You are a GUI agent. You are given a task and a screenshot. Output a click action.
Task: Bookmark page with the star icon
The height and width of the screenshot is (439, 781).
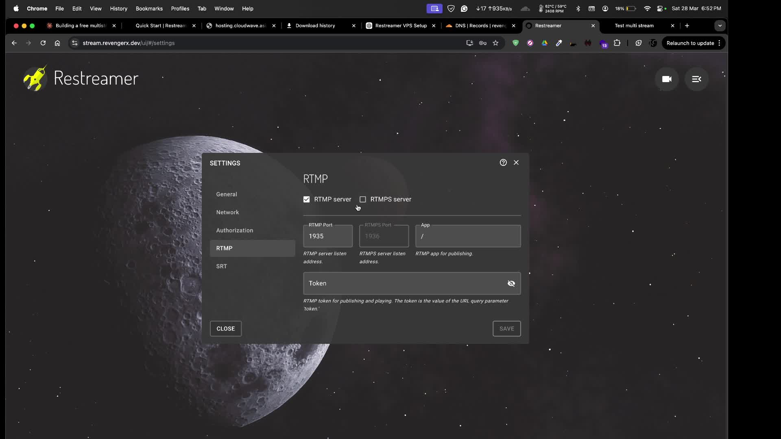tap(495, 43)
